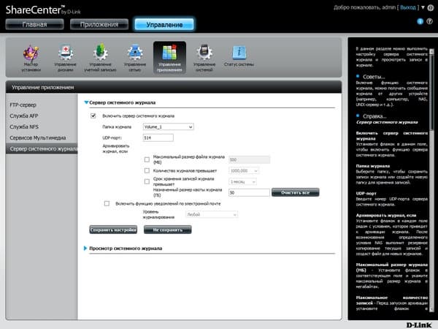Enable Срок хранения записей журнала checkbox

click(147, 181)
